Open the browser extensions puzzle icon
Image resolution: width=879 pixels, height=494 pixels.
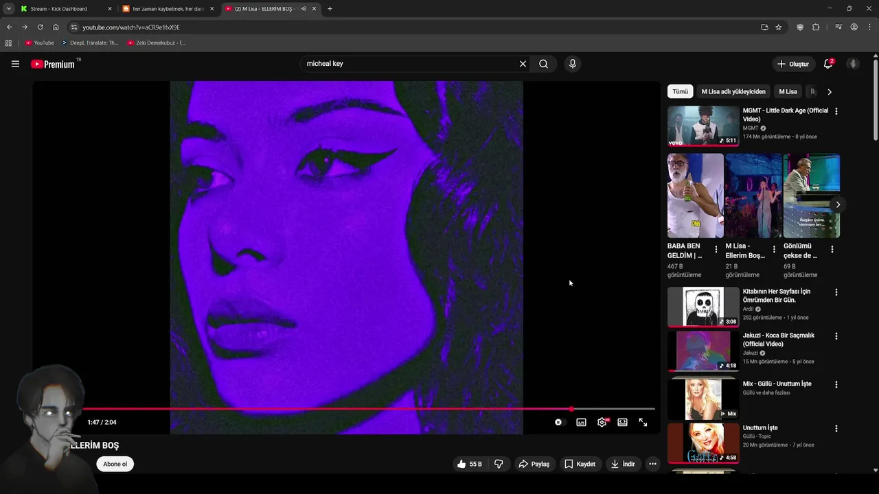816,27
